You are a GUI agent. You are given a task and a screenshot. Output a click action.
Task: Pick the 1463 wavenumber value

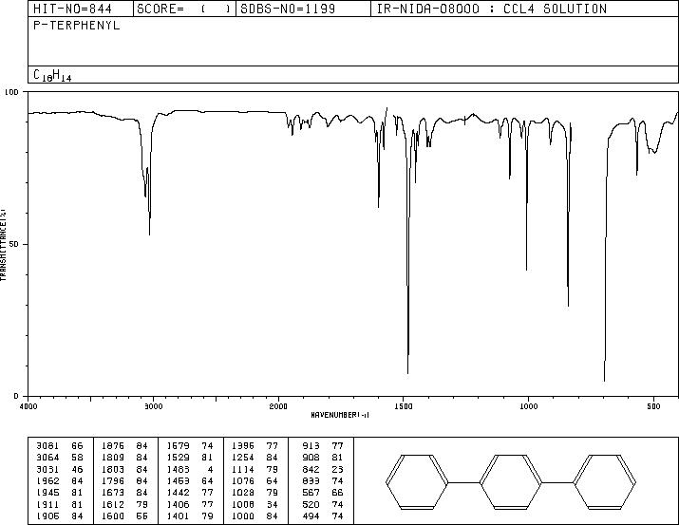point(178,480)
